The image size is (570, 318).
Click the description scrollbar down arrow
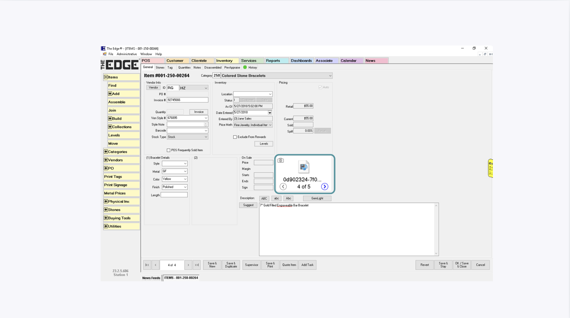(x=436, y=253)
